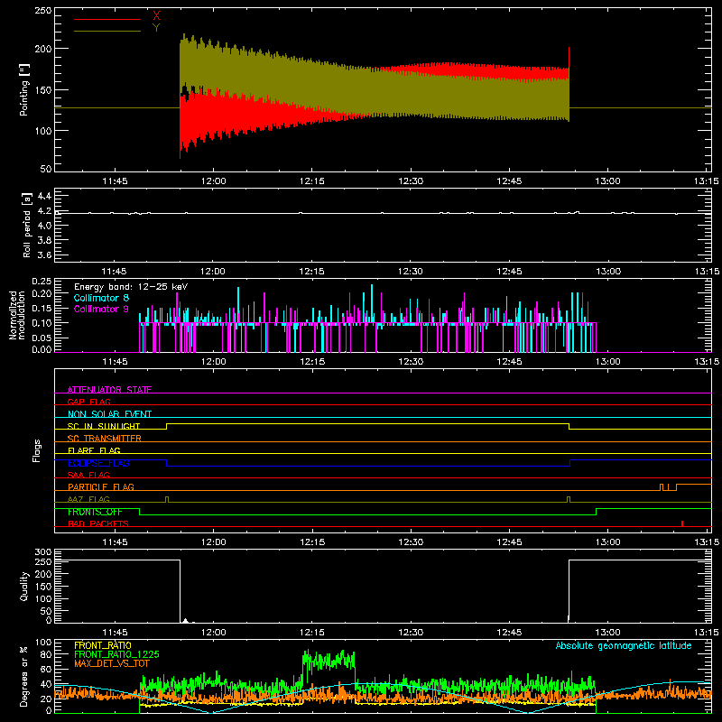Click the 80 tick on Degrees axis
This screenshot has height=722, width=722.
pos(46,654)
